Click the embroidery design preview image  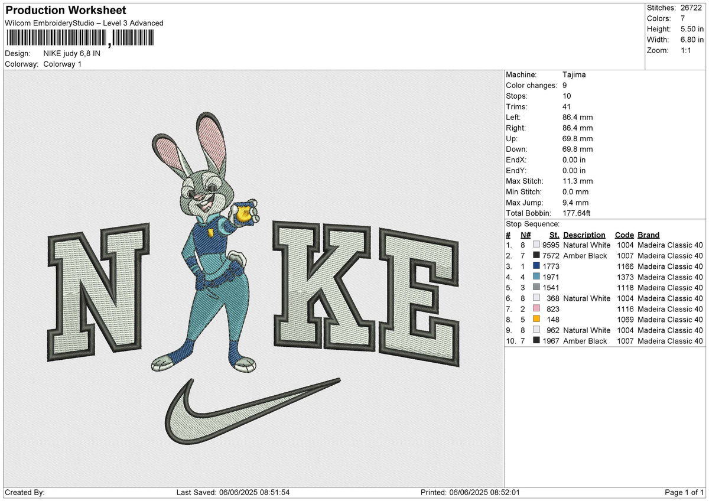click(x=254, y=279)
